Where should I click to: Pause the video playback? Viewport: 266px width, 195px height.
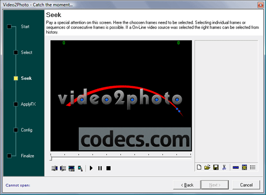pos(100,168)
